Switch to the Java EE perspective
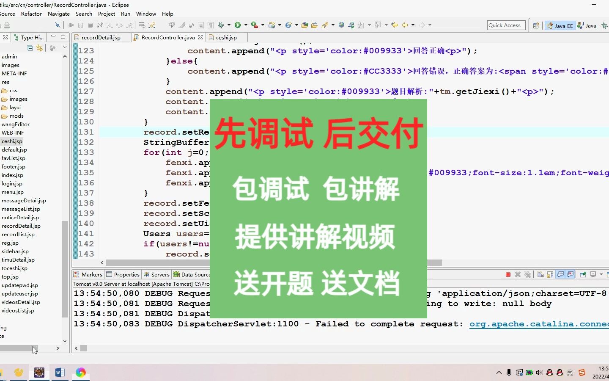 [560, 25]
